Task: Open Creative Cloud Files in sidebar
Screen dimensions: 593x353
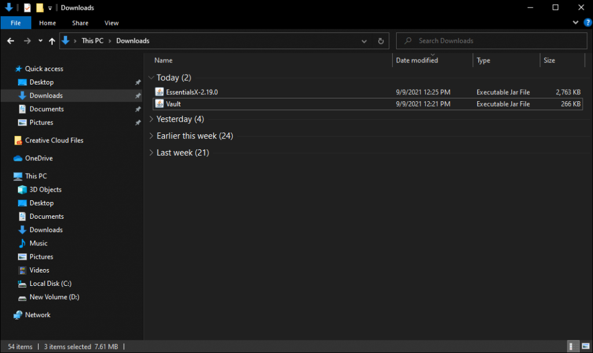Action: [49, 140]
